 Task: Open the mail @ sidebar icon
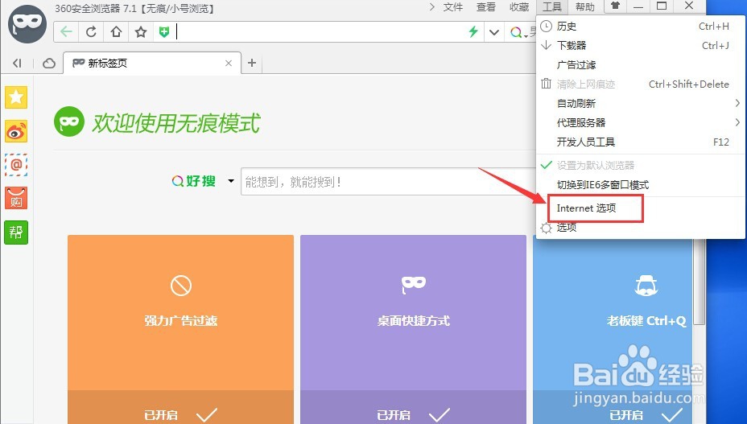pyautogui.click(x=16, y=165)
